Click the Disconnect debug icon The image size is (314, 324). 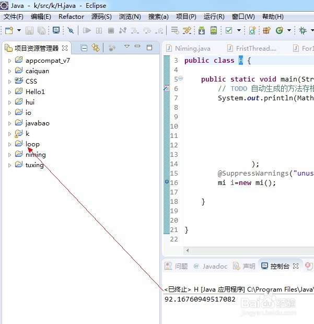tap(123, 31)
